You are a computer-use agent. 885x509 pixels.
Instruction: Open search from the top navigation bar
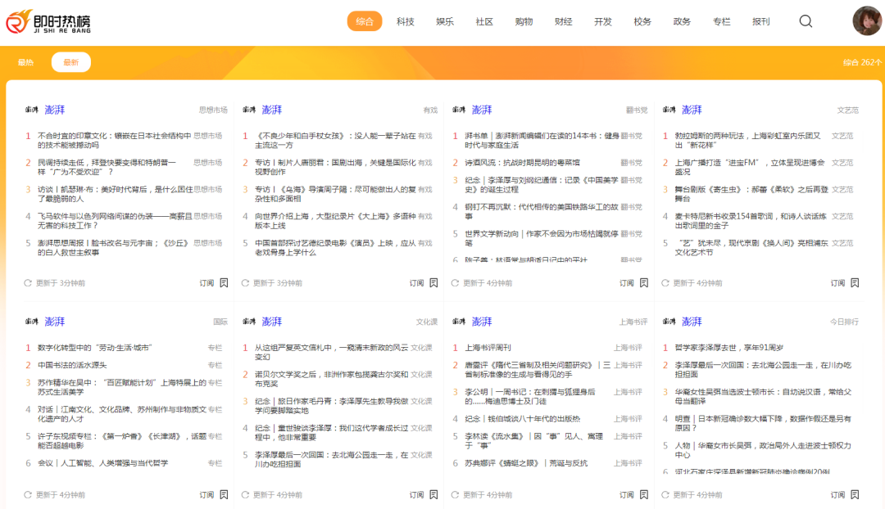tap(806, 21)
